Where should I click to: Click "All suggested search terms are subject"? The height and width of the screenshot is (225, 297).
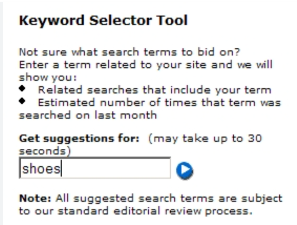click(x=169, y=199)
